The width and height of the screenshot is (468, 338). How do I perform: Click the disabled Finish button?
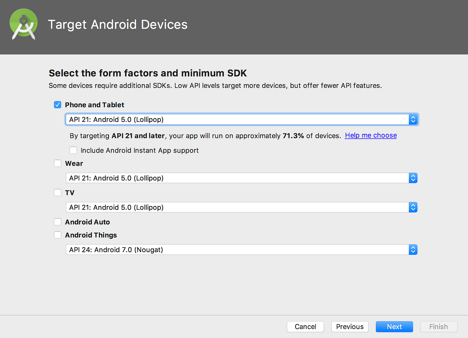[x=439, y=327]
